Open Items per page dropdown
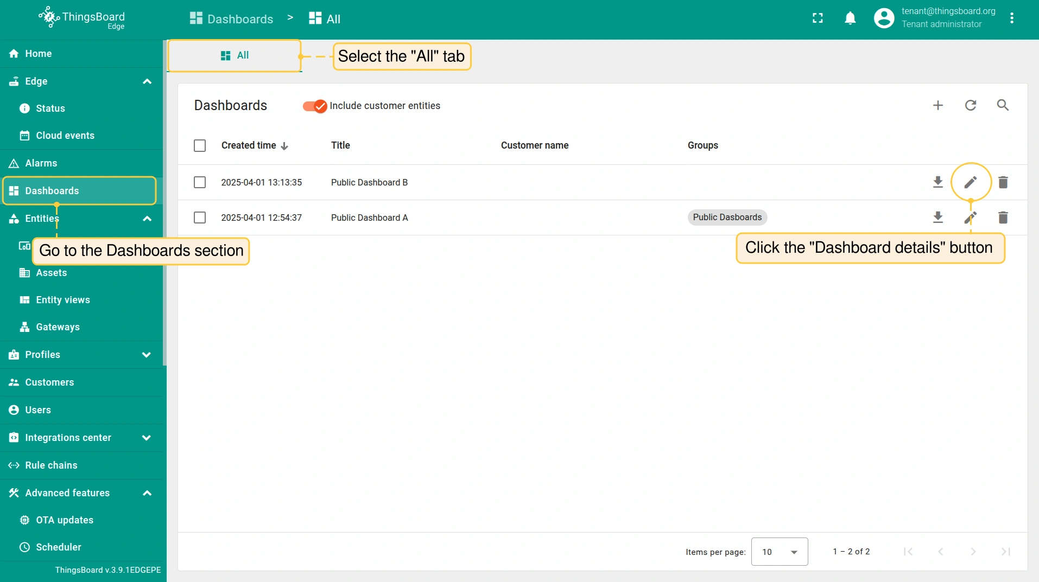The image size is (1039, 582). point(779,552)
